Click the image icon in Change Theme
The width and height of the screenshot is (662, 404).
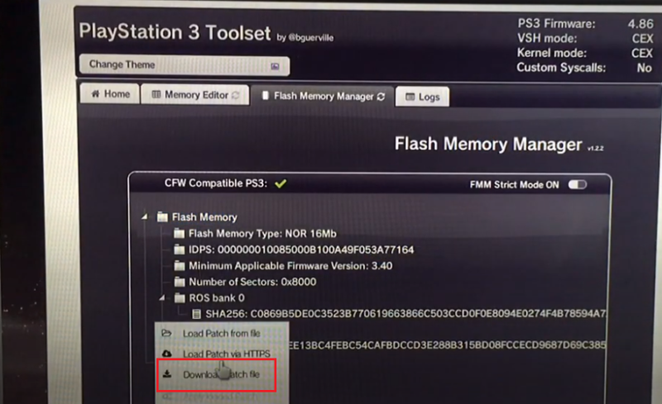(x=275, y=66)
